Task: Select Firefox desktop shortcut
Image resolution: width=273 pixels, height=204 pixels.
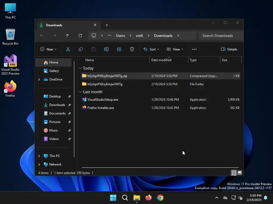Action: click(10, 89)
